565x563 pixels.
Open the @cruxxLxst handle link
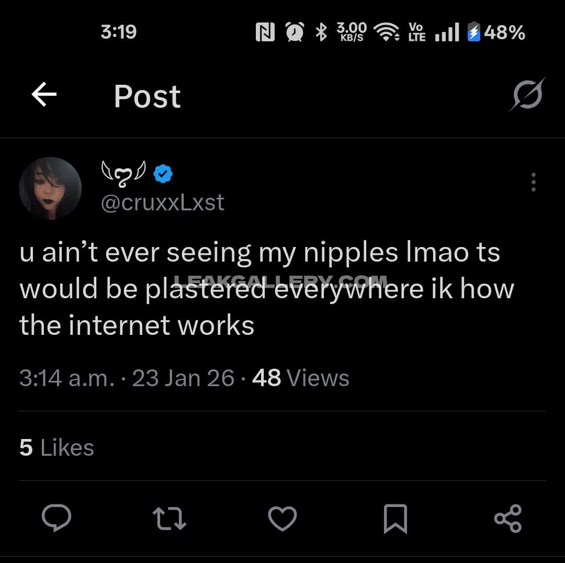tap(162, 202)
